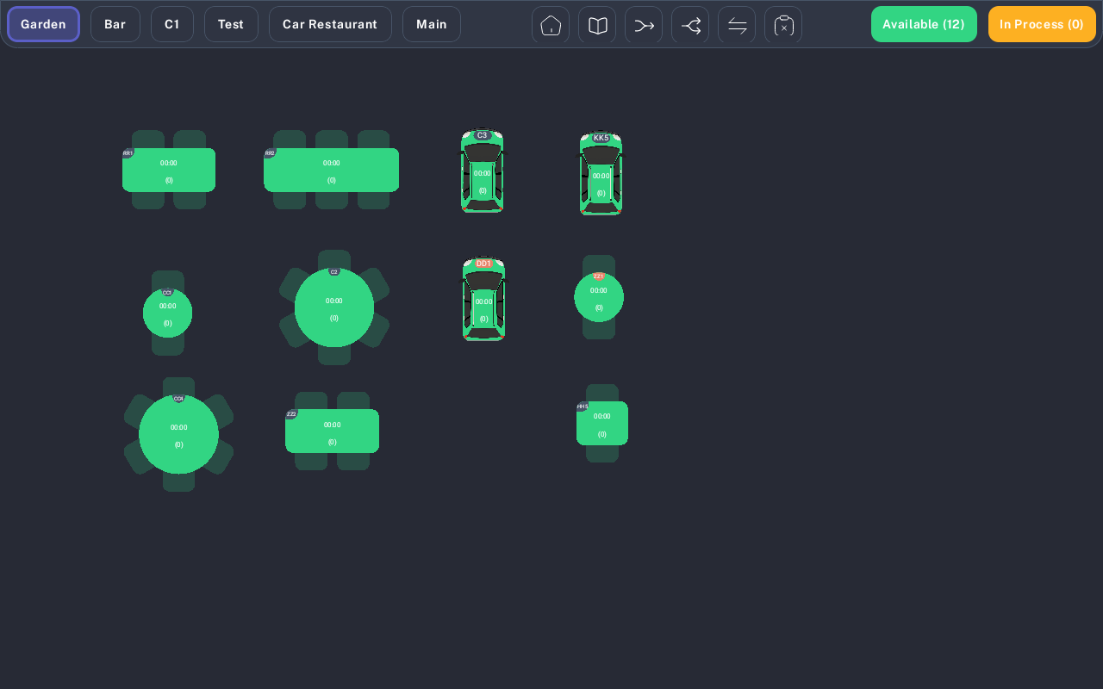Viewport: 1103px width, 689px height.
Task: Select long rectangular table RR2
Action: (x=332, y=170)
